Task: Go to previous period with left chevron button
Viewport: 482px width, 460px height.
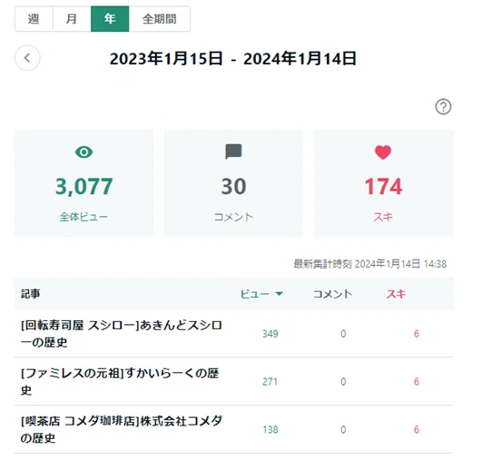Action: [27, 58]
